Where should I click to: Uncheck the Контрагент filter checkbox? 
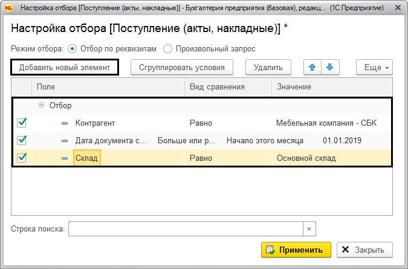[x=22, y=123]
